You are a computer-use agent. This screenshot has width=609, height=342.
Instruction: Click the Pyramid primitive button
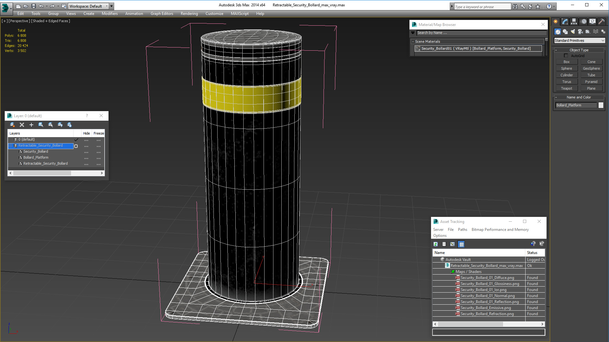click(591, 82)
